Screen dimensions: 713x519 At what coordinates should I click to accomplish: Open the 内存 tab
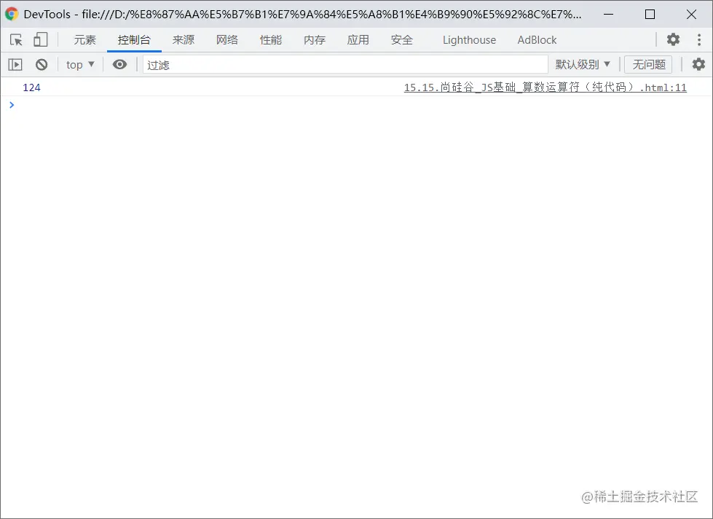pos(315,40)
